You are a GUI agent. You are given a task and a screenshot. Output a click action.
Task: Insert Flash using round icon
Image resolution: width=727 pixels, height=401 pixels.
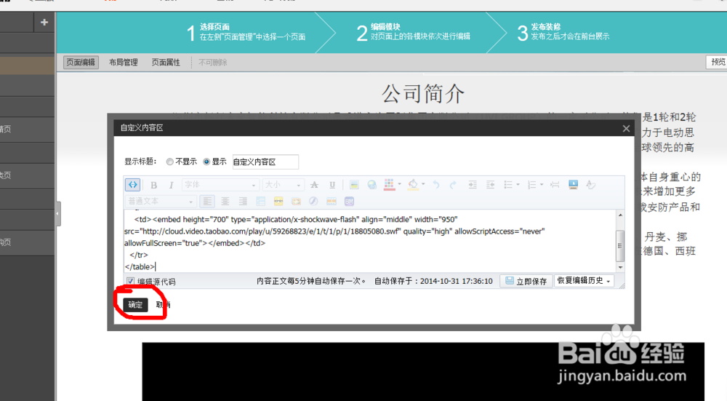pos(313,202)
